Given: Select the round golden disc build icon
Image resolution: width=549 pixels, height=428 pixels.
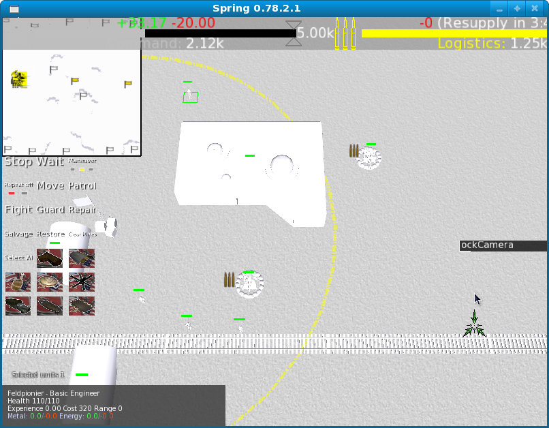Looking at the screenshot, I should (x=50, y=282).
